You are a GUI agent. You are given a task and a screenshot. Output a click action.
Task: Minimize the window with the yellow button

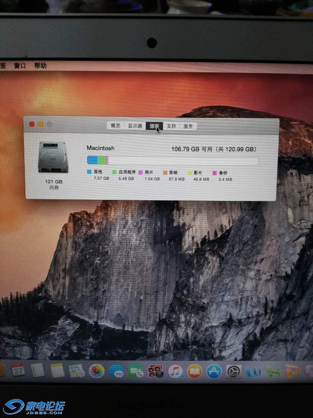[41, 124]
